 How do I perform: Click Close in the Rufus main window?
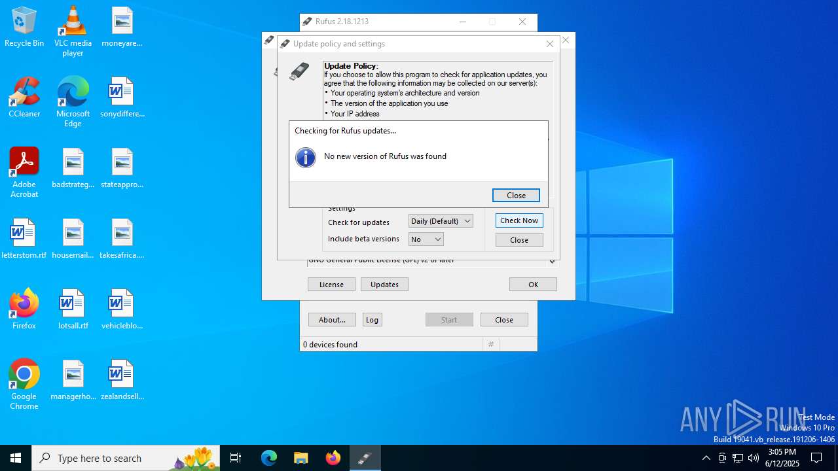(504, 319)
